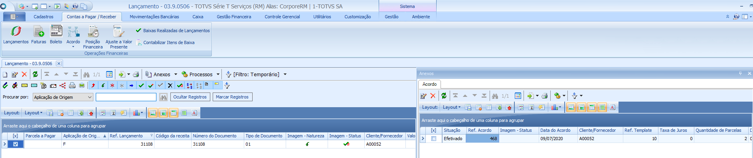Open Layout dropdown in Anexos layout bar
753x158 pixels.
452,107
